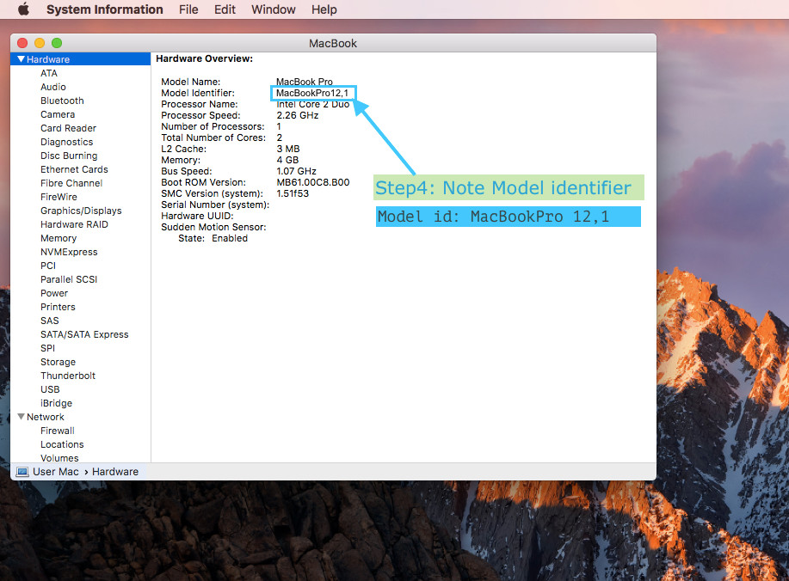Select Ethernet Cards in the sidebar
This screenshot has height=581, width=789.
pyautogui.click(x=74, y=169)
